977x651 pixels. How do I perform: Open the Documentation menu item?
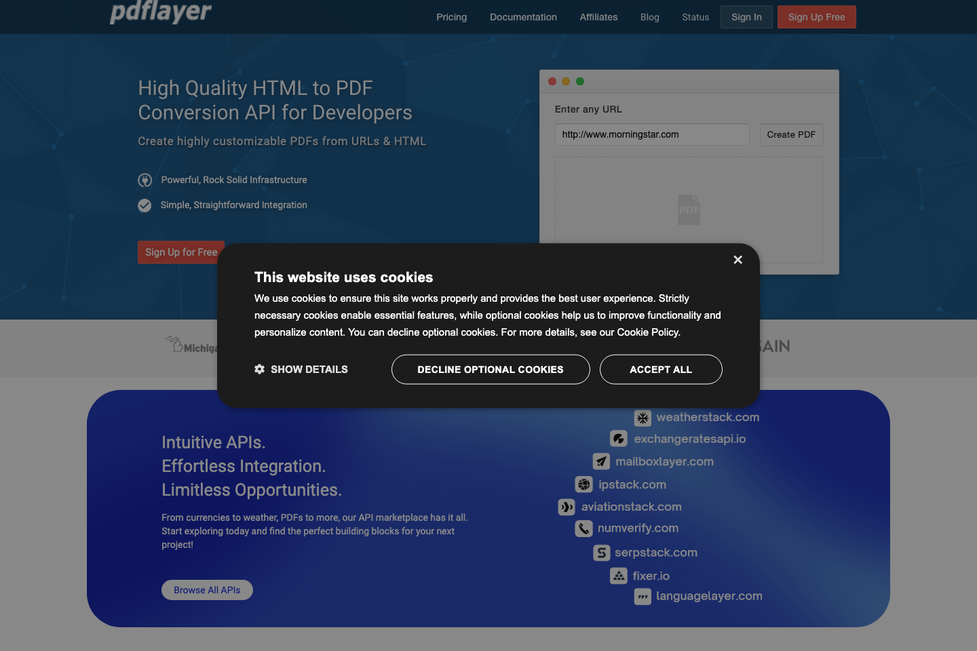tap(523, 17)
